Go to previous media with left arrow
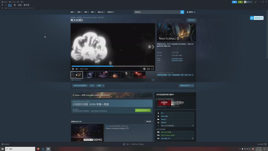The image size is (268, 151). click(x=73, y=47)
